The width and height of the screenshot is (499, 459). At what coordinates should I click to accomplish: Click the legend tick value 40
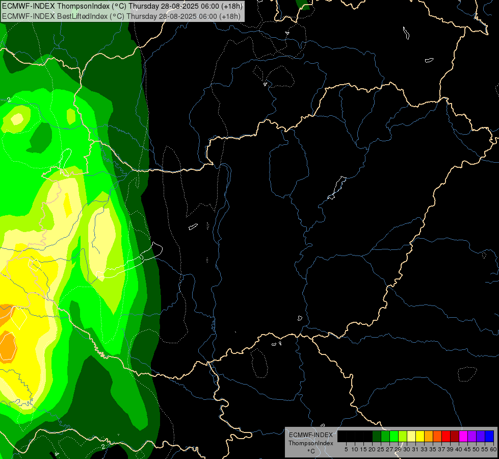(x=459, y=449)
